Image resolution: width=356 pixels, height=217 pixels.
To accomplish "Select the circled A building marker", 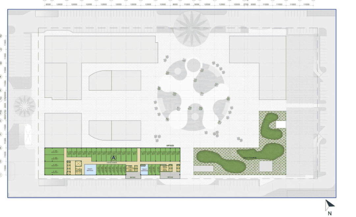I will click(x=113, y=158).
